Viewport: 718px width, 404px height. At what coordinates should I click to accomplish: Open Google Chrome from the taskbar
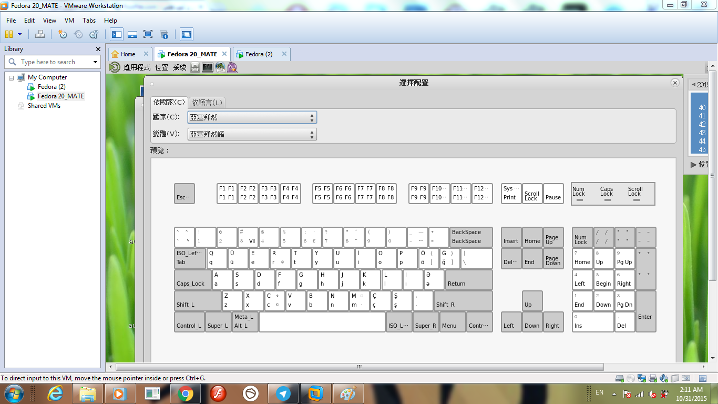coord(185,393)
